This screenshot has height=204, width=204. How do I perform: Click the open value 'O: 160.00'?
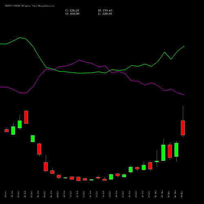[x=72, y=14]
